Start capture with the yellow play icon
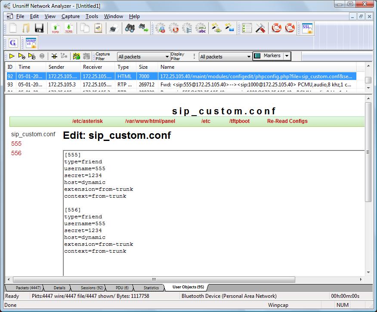Image resolution: width=377 pixels, height=312 pixels. 12,56
